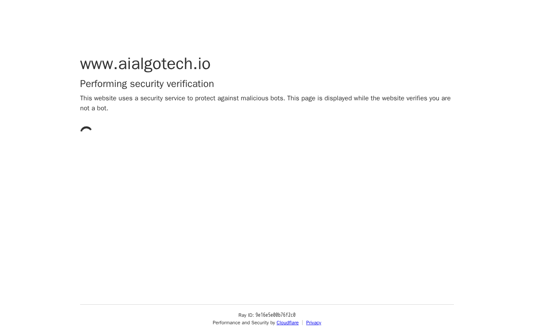Image resolution: width=534 pixels, height=333 pixels.
Task: Click the Ray ID: label text
Action: point(246,315)
